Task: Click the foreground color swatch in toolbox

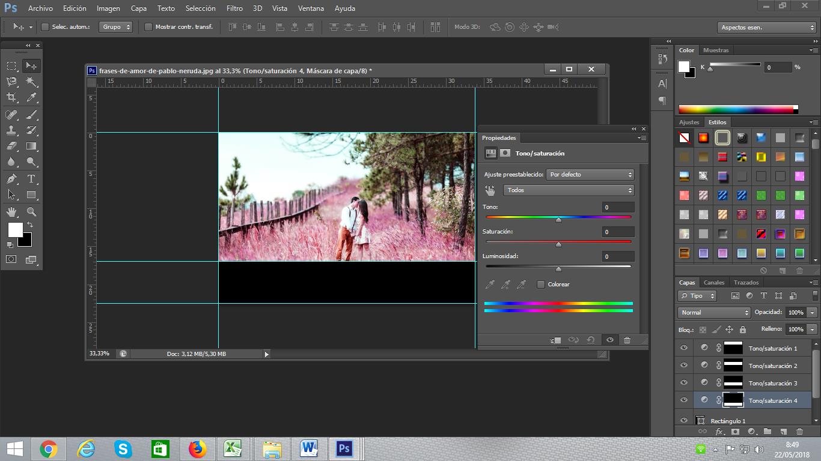Action: 15,230
